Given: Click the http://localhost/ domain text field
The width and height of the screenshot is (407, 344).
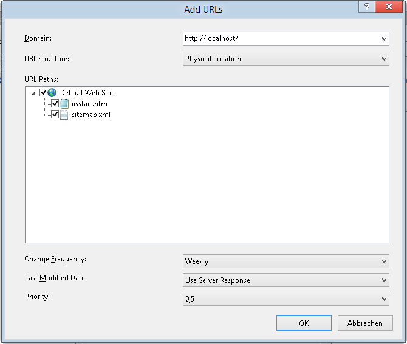Looking at the screenshot, I should point(279,38).
